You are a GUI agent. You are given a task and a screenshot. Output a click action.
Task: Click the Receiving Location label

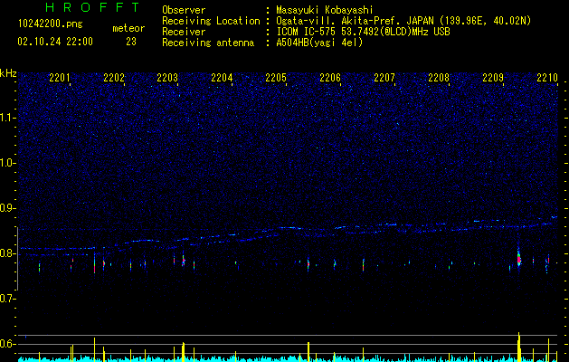pyautogui.click(x=211, y=21)
